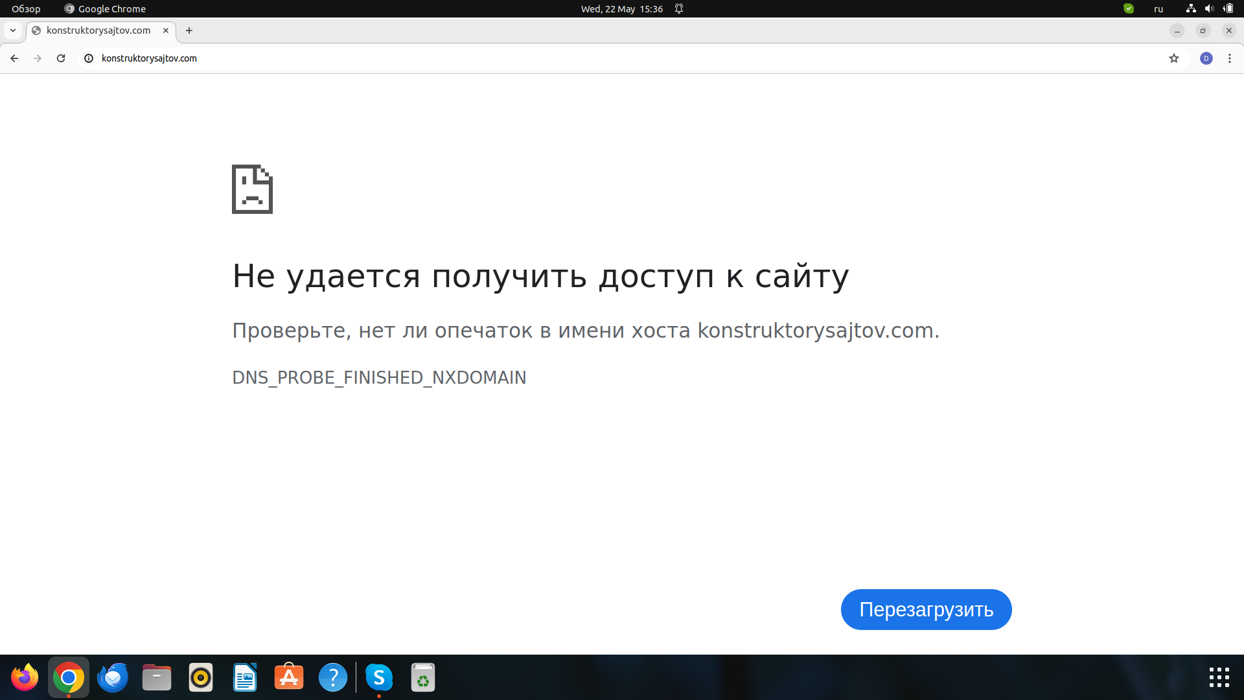This screenshot has width=1244, height=700.
Task: Open the LibreOffice Writer document app
Action: [x=245, y=677]
